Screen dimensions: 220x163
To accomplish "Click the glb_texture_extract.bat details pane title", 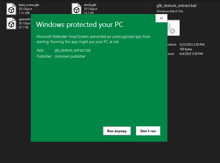I will pos(176,6).
